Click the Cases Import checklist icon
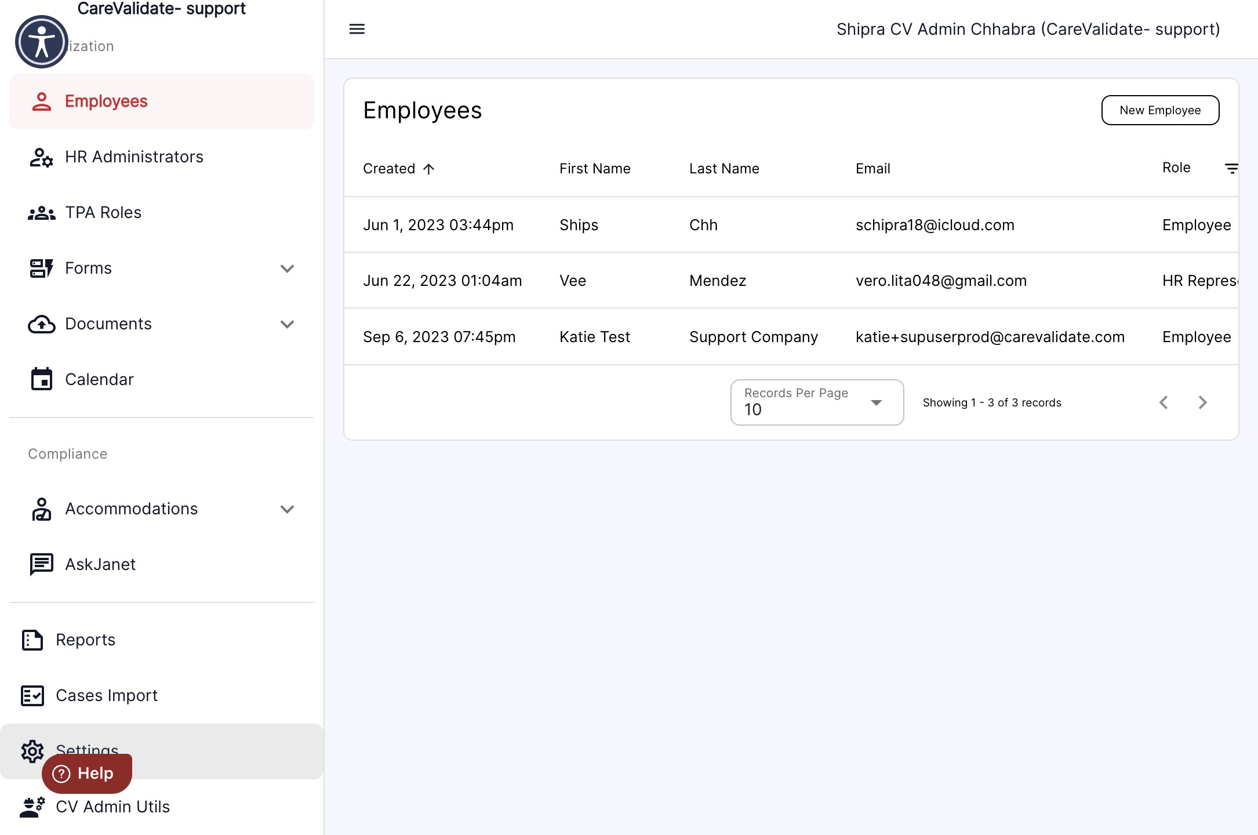This screenshot has height=835, width=1258. coord(32,696)
